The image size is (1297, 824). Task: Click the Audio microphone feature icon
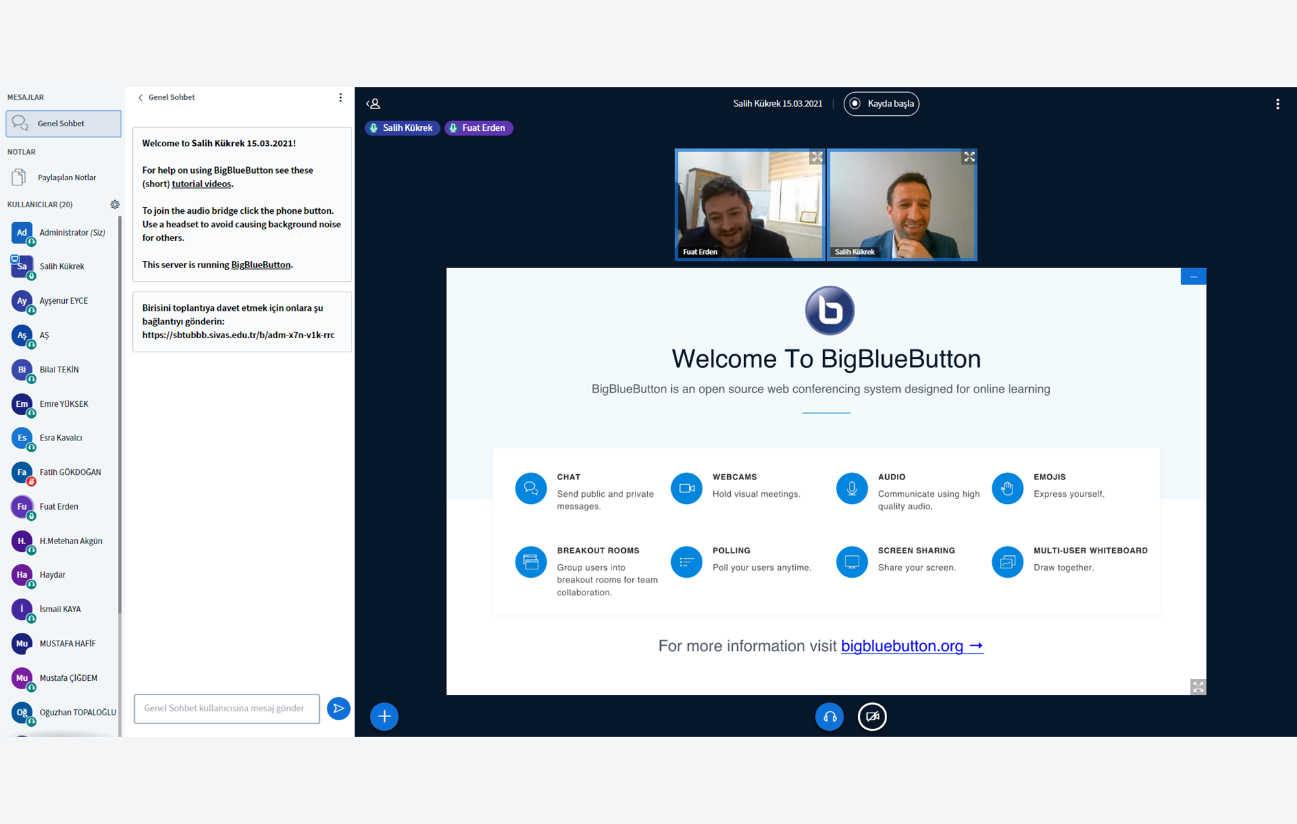click(x=851, y=488)
